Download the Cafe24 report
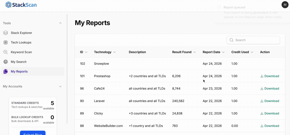290x135 pixels. click(x=270, y=88)
